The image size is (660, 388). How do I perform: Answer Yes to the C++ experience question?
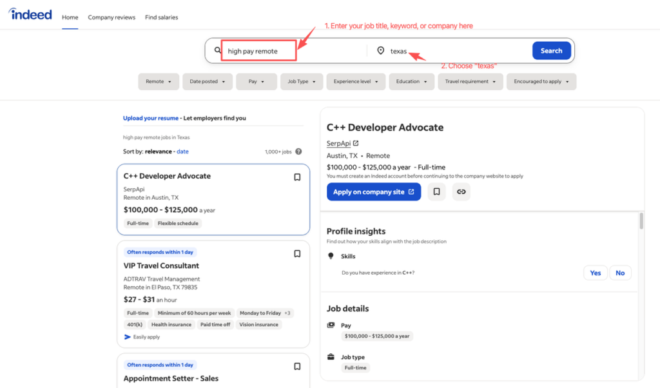(595, 273)
